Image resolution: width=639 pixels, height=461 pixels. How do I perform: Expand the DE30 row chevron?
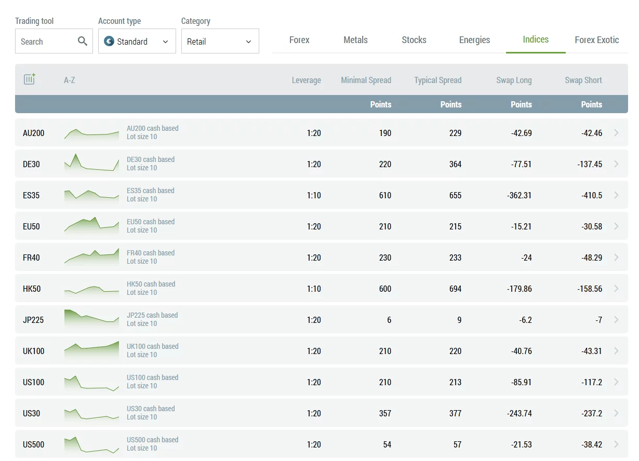tap(616, 164)
